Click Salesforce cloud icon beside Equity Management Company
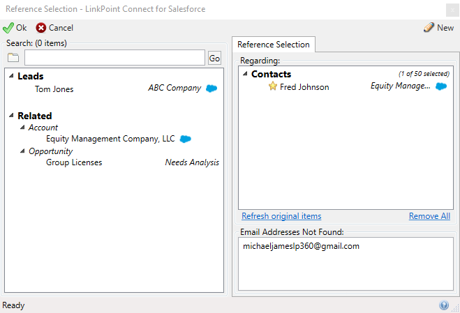460x313 pixels. click(186, 139)
